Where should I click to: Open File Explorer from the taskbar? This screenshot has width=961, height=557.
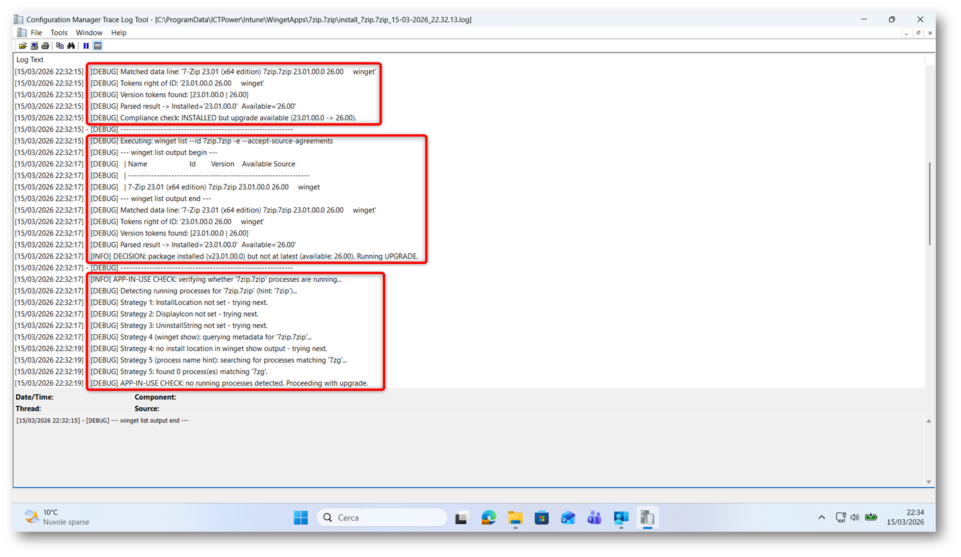point(515,517)
